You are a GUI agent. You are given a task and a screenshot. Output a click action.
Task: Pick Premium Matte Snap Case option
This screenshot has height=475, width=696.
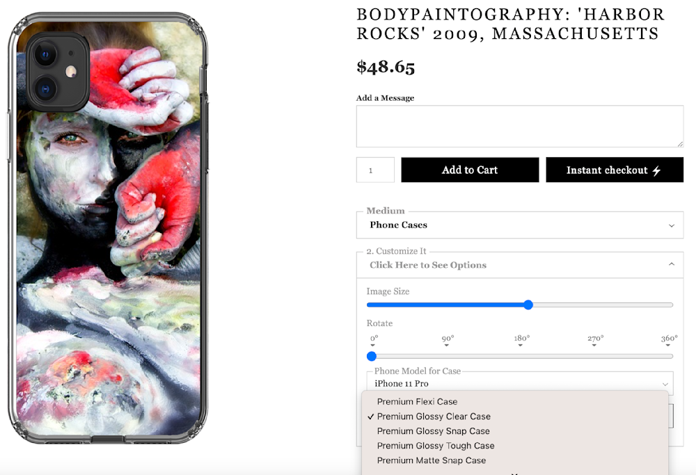pyautogui.click(x=432, y=460)
